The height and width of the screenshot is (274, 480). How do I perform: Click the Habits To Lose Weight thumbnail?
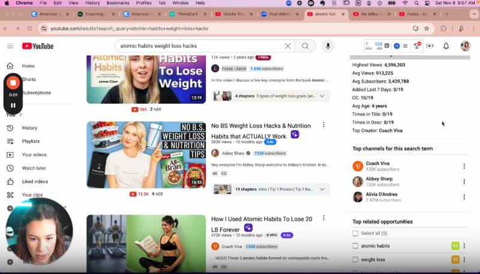pos(146,80)
